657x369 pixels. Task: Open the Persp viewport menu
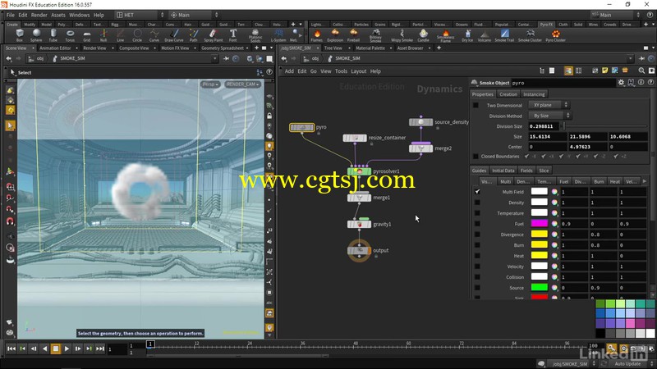(x=210, y=84)
